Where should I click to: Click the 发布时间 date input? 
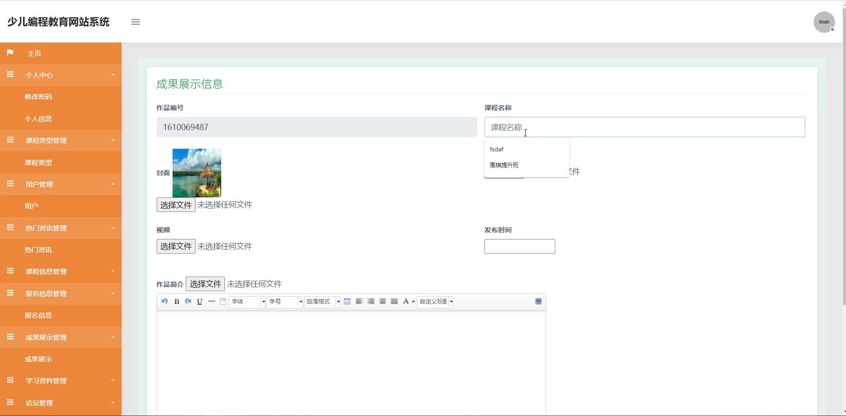click(x=519, y=246)
